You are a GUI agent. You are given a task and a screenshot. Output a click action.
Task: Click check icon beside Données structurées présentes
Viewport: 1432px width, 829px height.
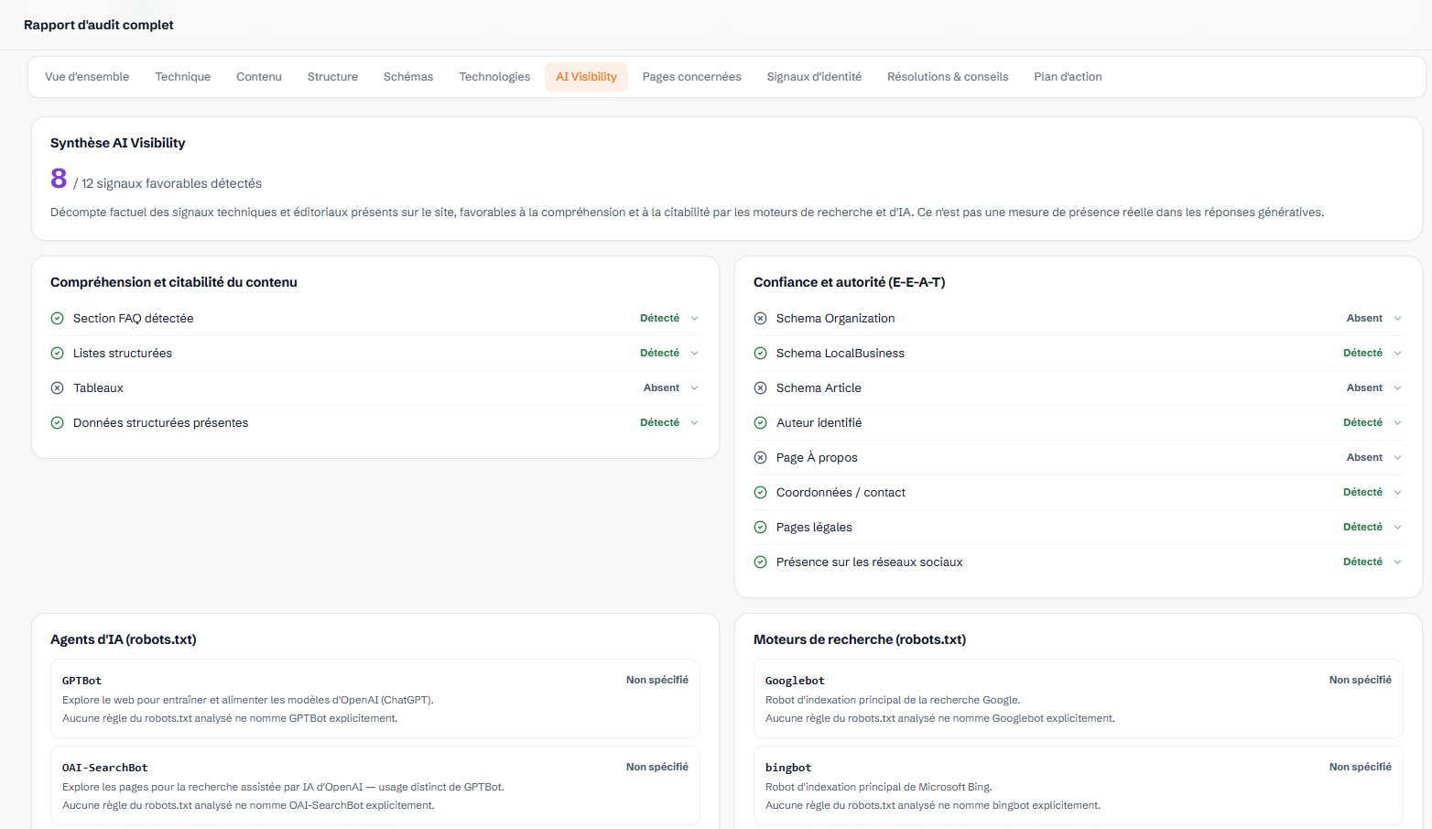(57, 423)
